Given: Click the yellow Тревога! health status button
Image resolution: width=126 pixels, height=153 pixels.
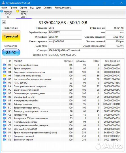Looking at the screenshot, I should 11,36.
